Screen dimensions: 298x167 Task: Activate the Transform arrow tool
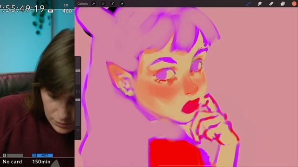tap(122, 4)
